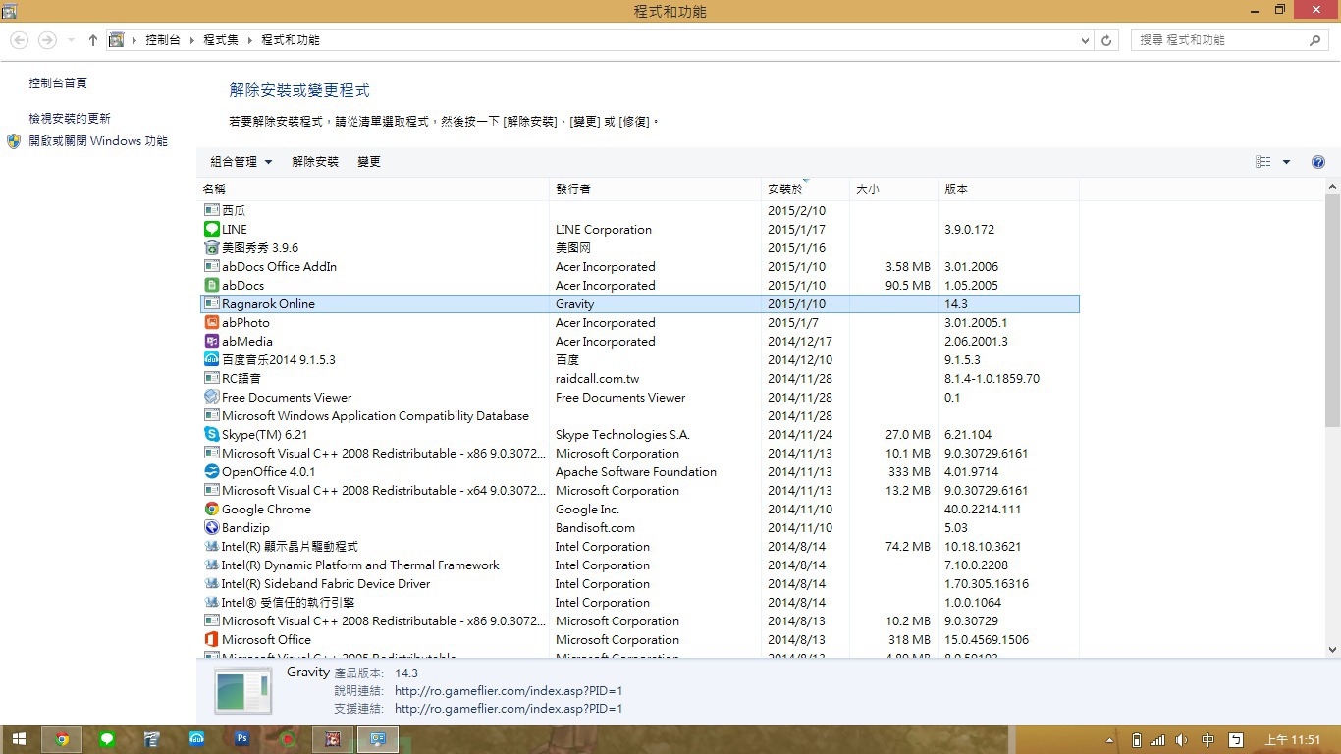
Task: Click the Skype(TM) 6.21 icon
Action: (211, 434)
